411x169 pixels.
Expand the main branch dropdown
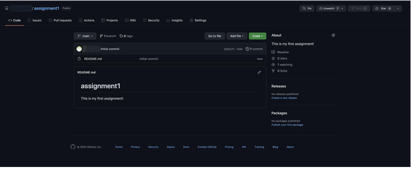85,36
